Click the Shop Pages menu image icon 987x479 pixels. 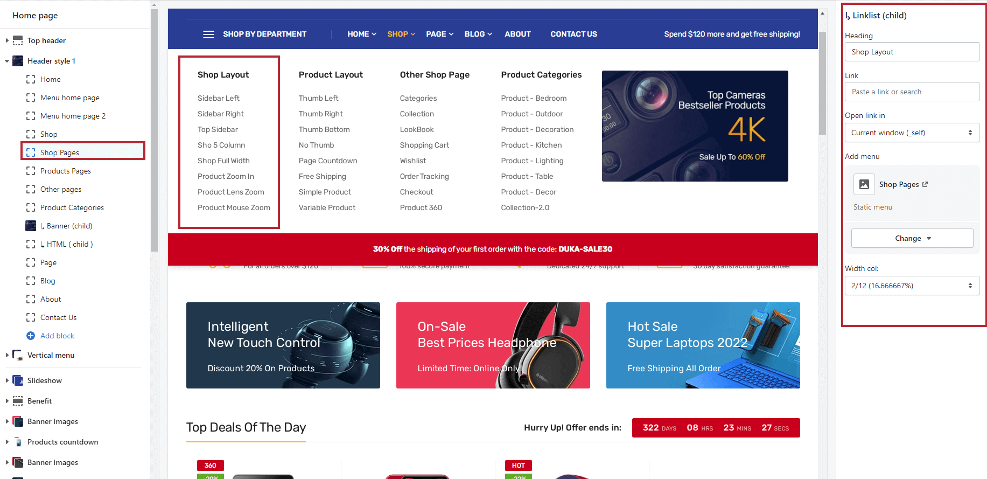point(864,184)
